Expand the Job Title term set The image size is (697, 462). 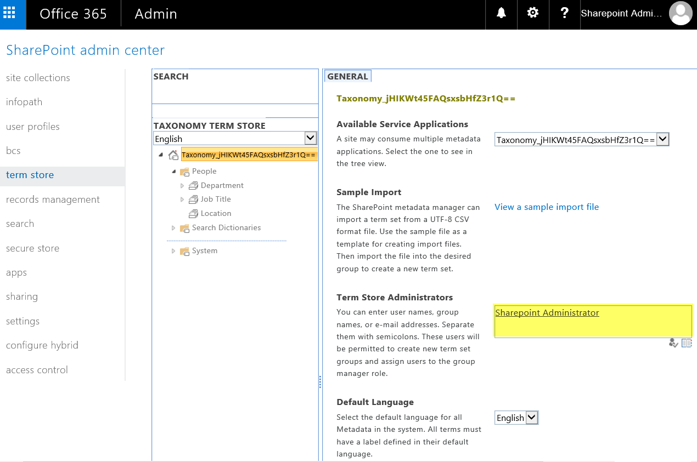(x=183, y=199)
